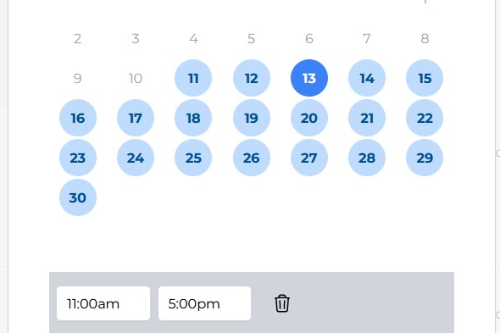
Task: Pick date 11 on the calendar
Action: [193, 78]
